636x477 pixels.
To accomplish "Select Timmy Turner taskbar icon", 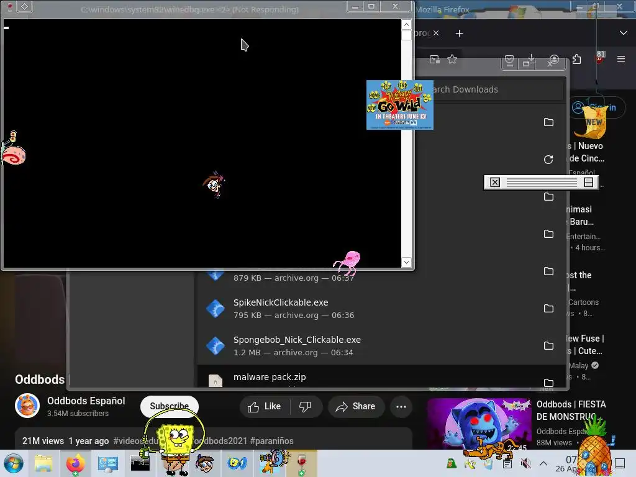I will click(205, 463).
